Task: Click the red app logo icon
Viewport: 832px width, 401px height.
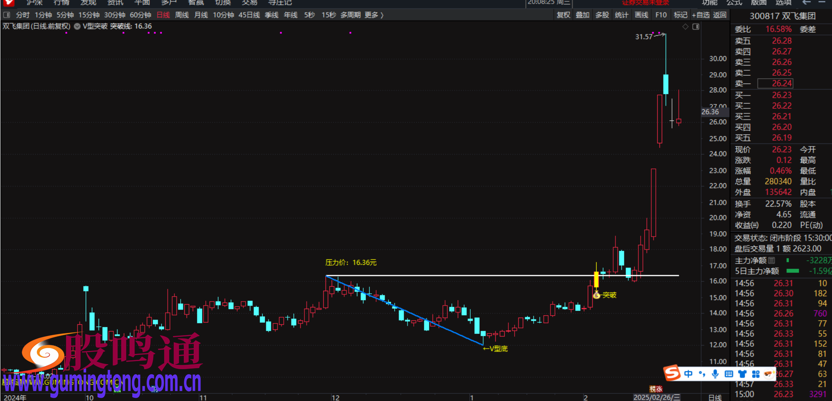Action: (8, 2)
